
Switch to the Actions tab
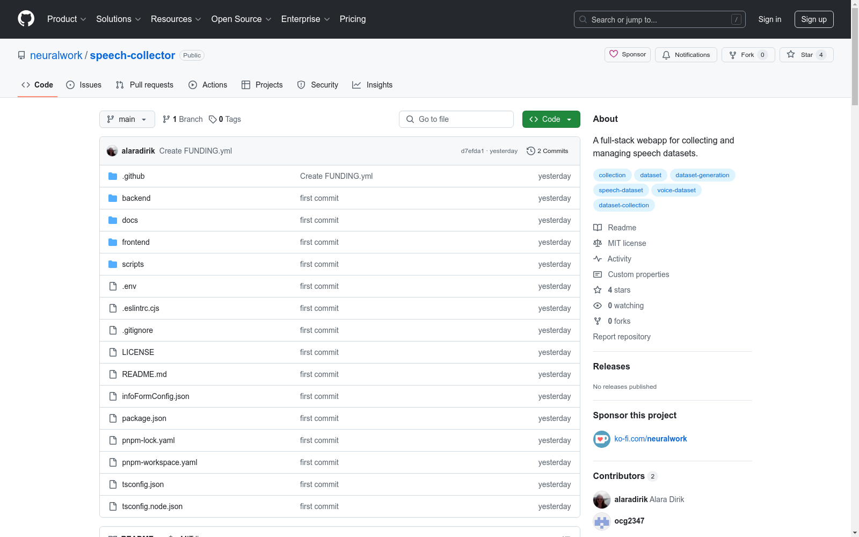click(x=208, y=85)
